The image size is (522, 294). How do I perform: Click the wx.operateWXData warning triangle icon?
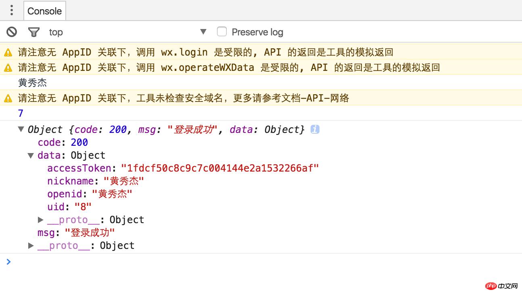coord(8,68)
